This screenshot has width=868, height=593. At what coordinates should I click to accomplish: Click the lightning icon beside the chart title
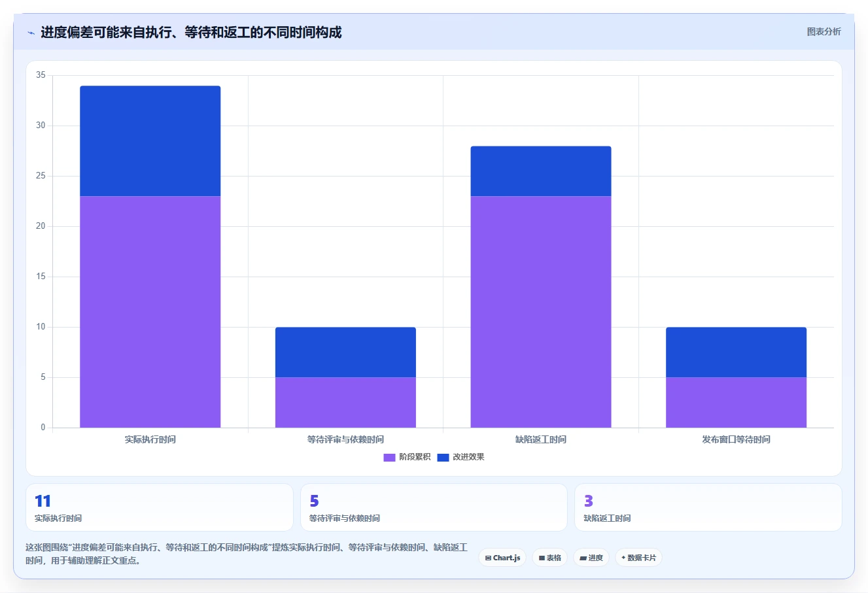click(x=31, y=33)
